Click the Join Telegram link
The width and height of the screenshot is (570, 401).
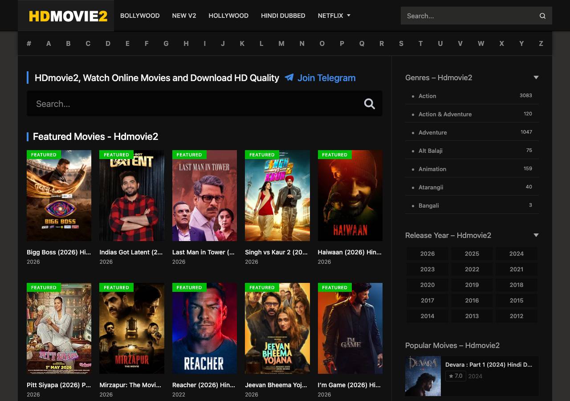coord(326,78)
